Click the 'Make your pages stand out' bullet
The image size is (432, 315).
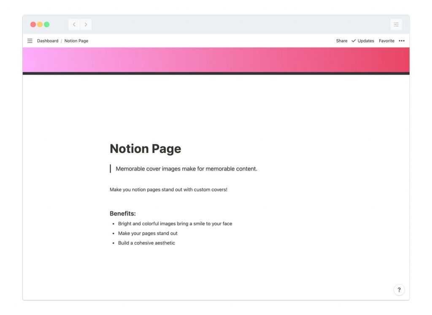(148, 233)
